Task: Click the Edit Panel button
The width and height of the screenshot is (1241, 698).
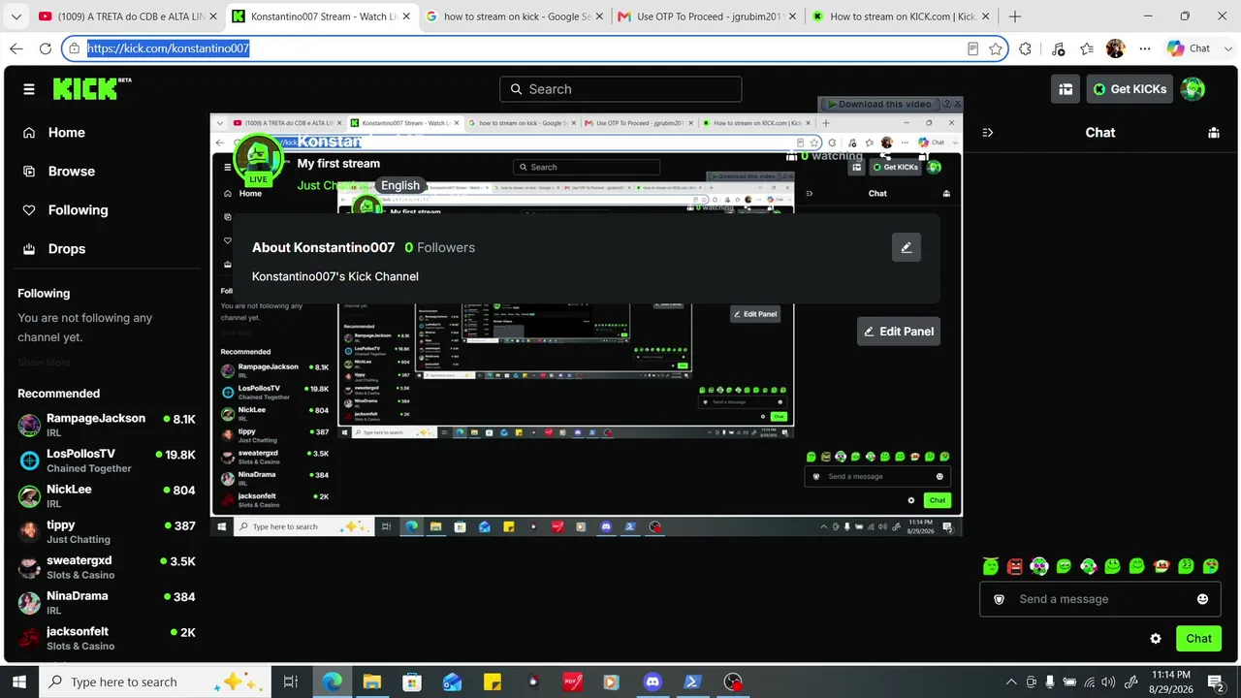Action: point(899,332)
